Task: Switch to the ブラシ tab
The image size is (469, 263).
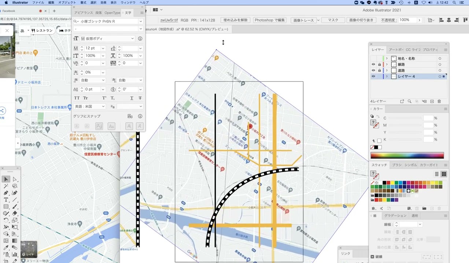Action: pyautogui.click(x=397, y=165)
